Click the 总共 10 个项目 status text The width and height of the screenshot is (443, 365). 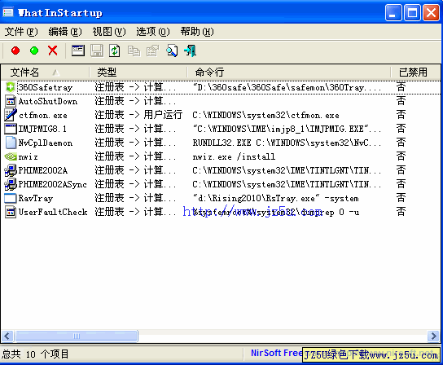point(35,354)
